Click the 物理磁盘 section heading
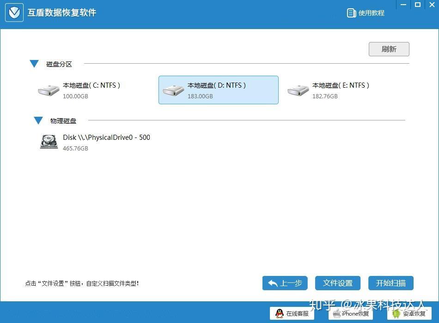This screenshot has height=323, width=439. point(63,121)
